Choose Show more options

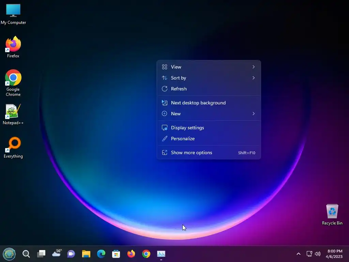[209, 152]
